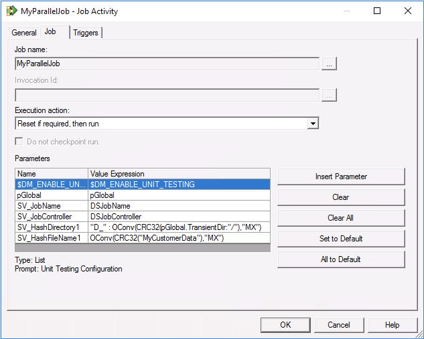
Task: Toggle the 'Do not checkpoint run' checkbox
Action: pyautogui.click(x=19, y=142)
